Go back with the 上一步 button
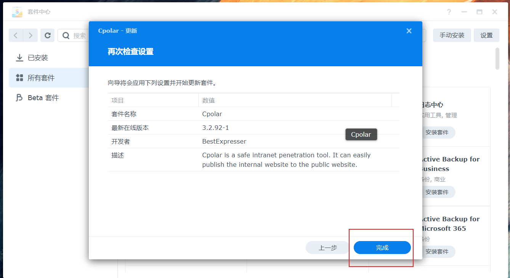510x278 pixels. coord(327,248)
